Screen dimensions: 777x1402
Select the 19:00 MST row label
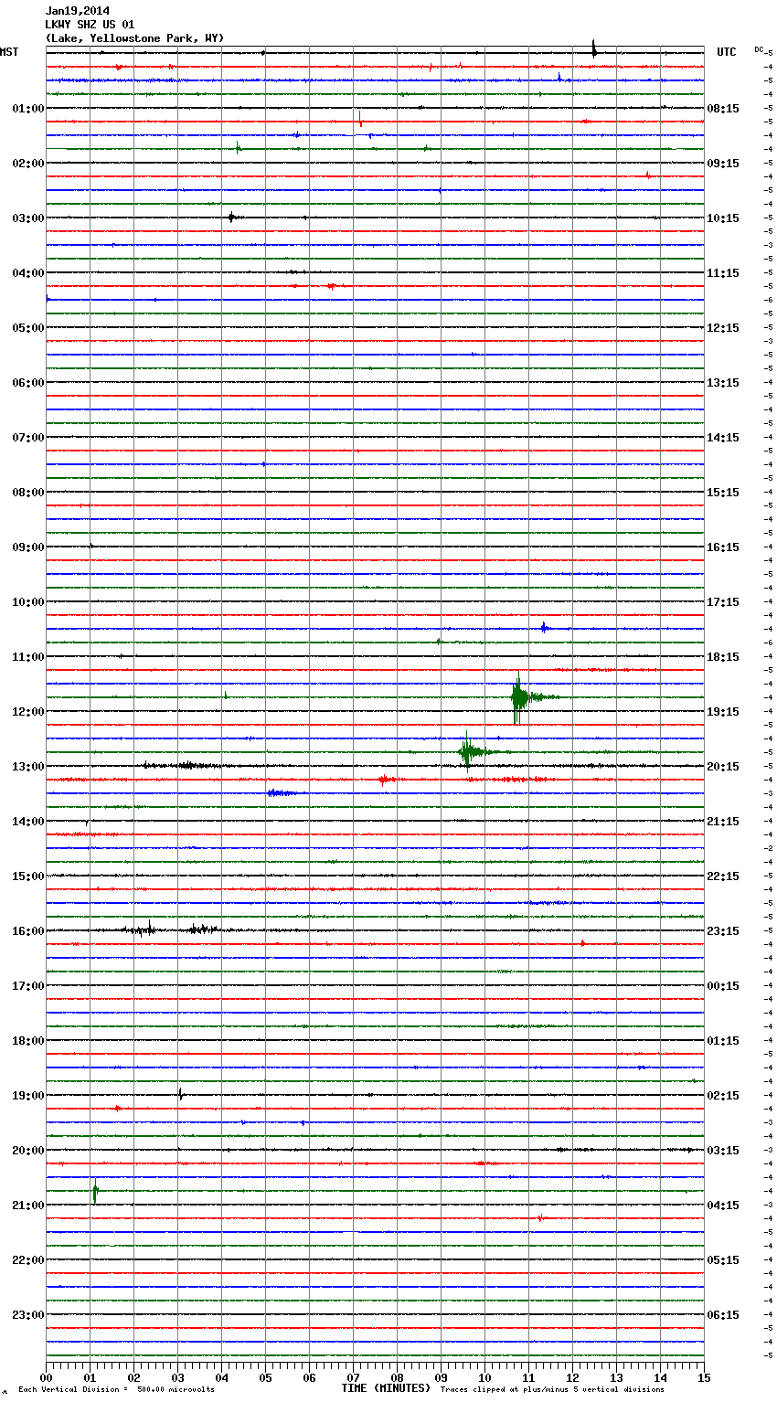pos(27,1096)
